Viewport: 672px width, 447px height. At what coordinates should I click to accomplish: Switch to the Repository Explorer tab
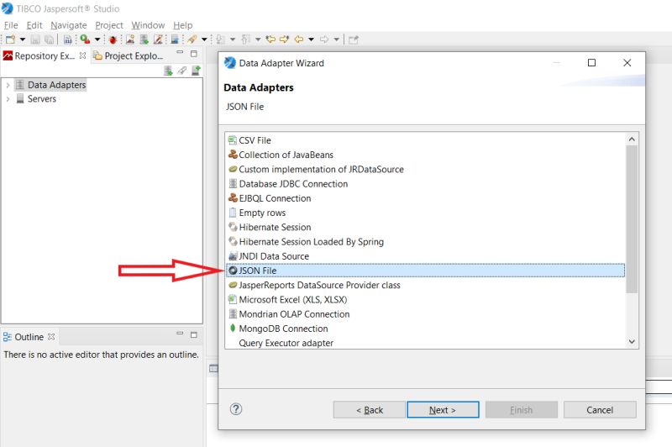click(x=45, y=55)
